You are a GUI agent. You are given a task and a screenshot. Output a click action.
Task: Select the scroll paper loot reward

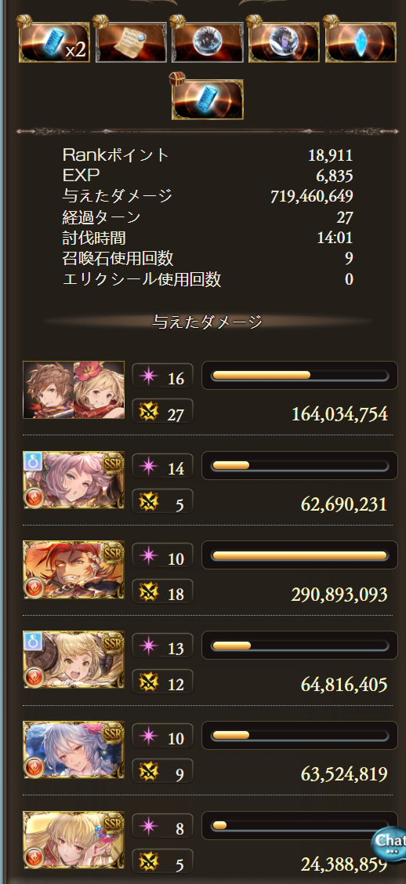[x=131, y=42]
